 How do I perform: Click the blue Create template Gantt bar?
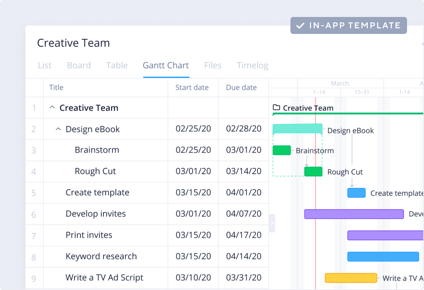(356, 193)
